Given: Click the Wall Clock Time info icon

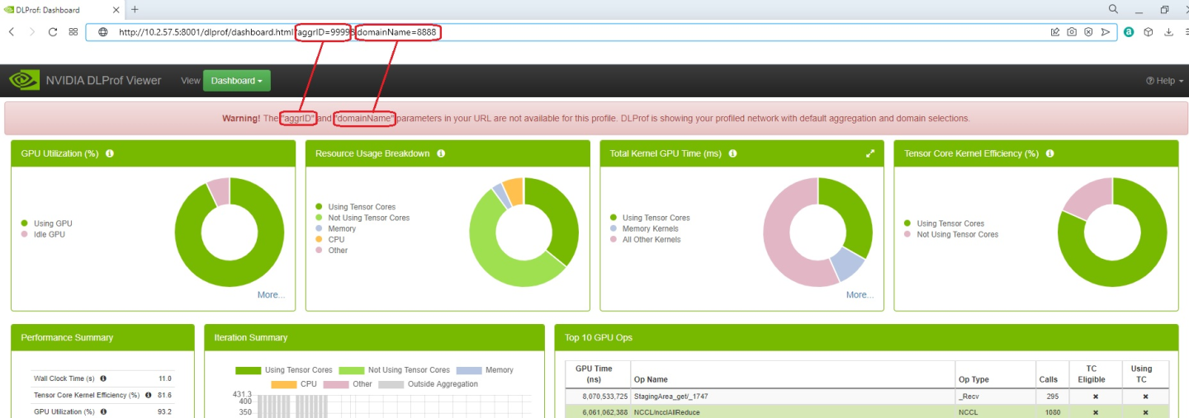Looking at the screenshot, I should [103, 378].
